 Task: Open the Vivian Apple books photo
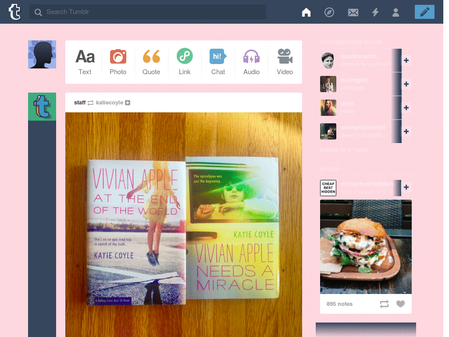coord(184,225)
